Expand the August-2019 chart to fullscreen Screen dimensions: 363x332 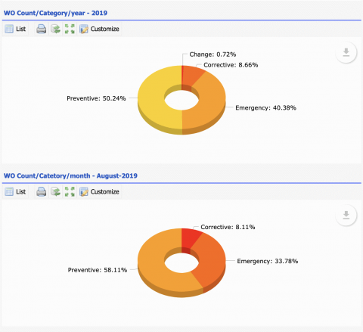click(70, 192)
